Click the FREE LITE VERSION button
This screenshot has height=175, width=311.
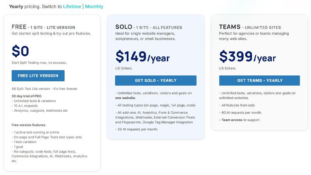[38, 75]
